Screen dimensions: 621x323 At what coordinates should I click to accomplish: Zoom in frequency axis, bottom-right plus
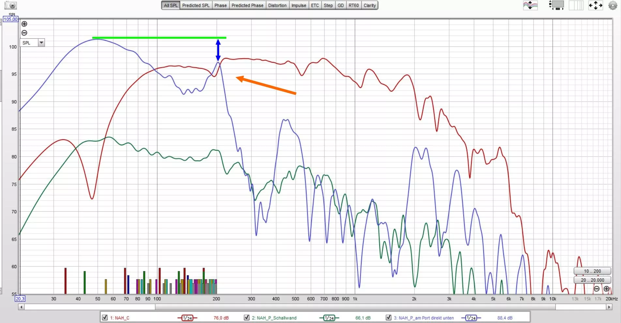tap(606, 289)
